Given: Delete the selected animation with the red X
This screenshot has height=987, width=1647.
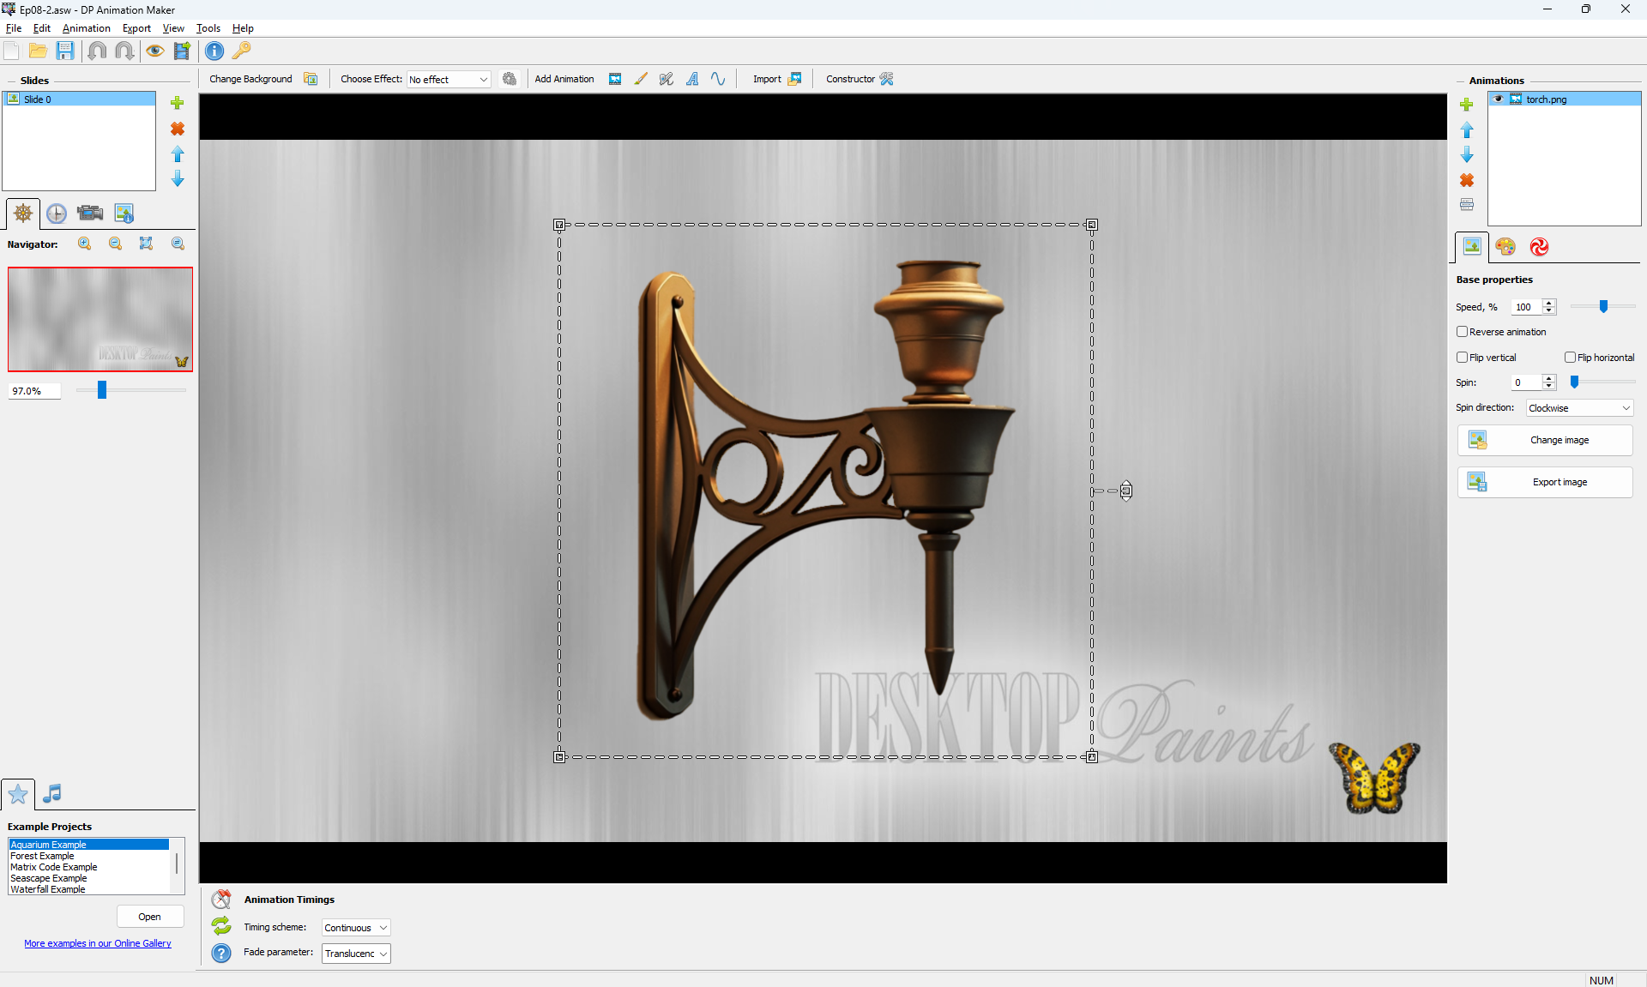Looking at the screenshot, I should tap(1467, 180).
